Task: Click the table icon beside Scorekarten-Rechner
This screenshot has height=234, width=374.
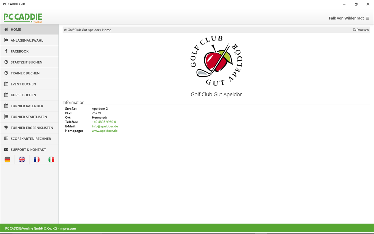Action: [x=6, y=138]
